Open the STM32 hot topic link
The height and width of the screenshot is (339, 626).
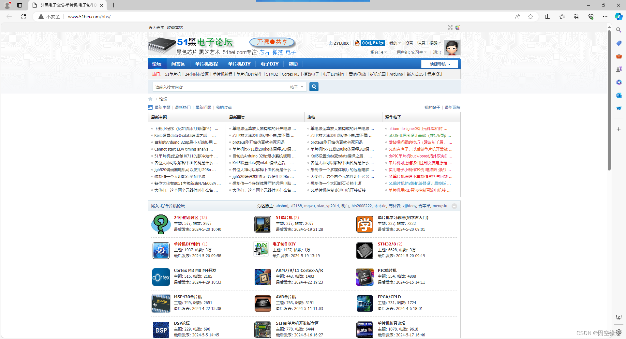[x=272, y=74]
